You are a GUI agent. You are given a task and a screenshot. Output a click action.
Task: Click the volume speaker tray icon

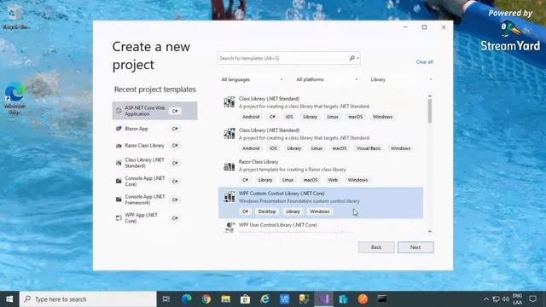click(x=506, y=299)
